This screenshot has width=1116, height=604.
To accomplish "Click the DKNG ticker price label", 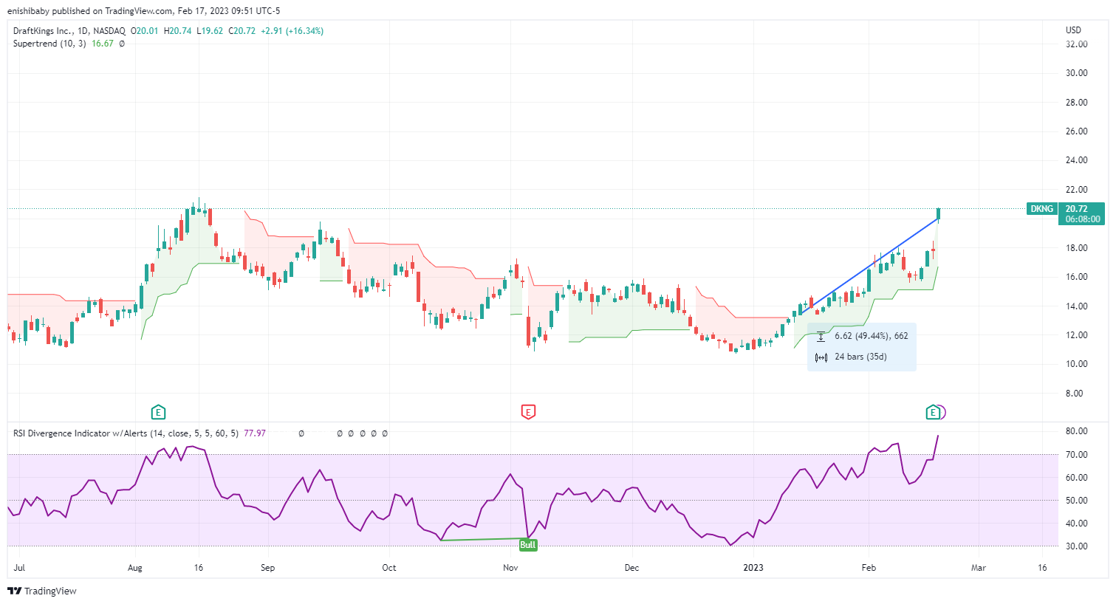I will [x=1041, y=209].
